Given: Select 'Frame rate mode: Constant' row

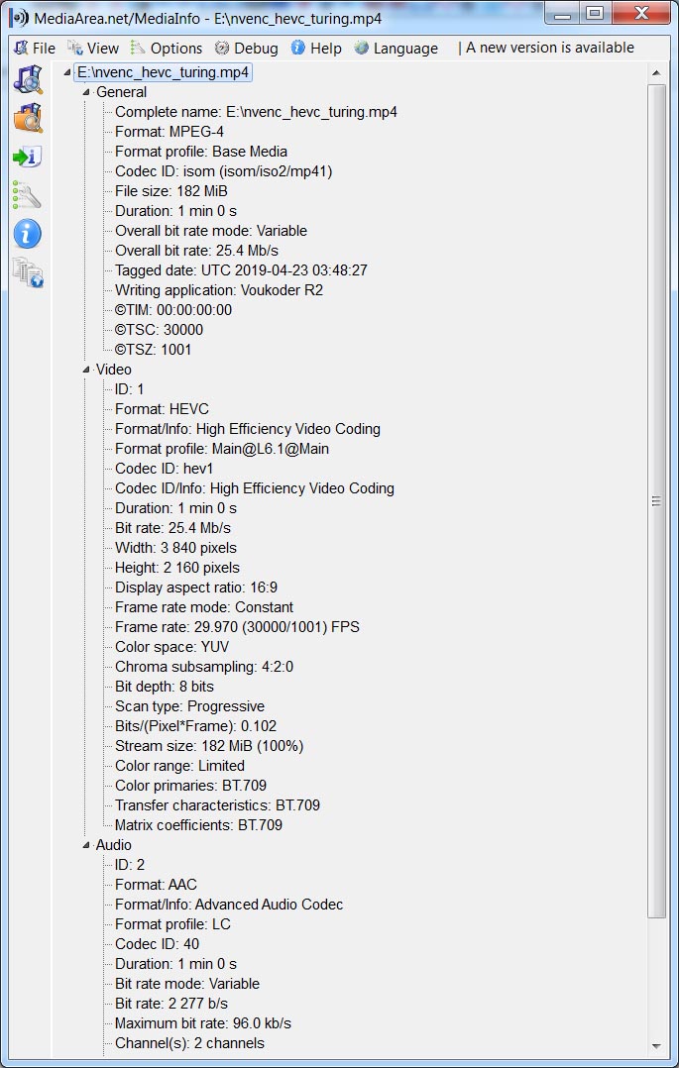Looking at the screenshot, I should tap(204, 607).
